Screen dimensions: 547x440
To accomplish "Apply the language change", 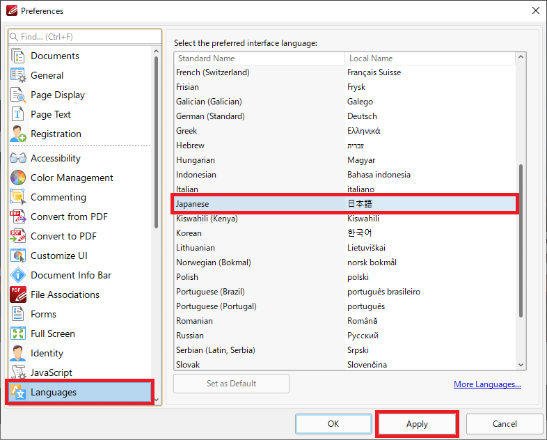I will (417, 423).
